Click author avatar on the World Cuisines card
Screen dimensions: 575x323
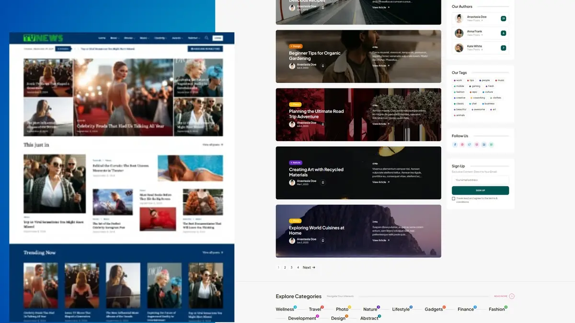coord(292,241)
